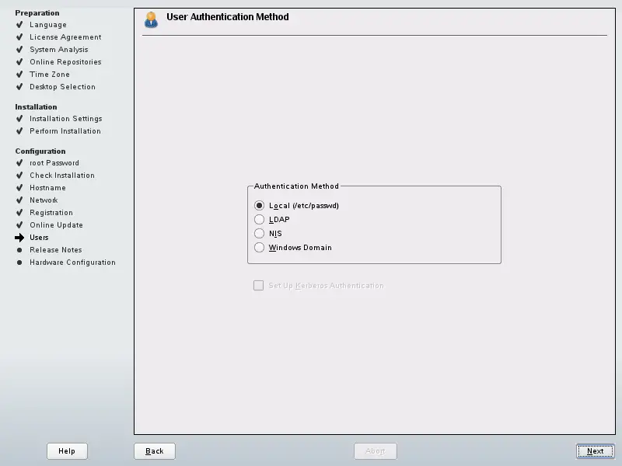Click Installation Settings step
This screenshot has width=622, height=466.
[66, 119]
